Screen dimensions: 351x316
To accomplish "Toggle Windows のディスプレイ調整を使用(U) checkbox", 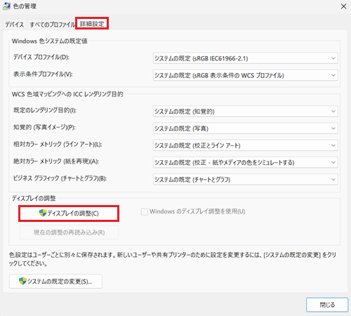I will click(145, 211).
